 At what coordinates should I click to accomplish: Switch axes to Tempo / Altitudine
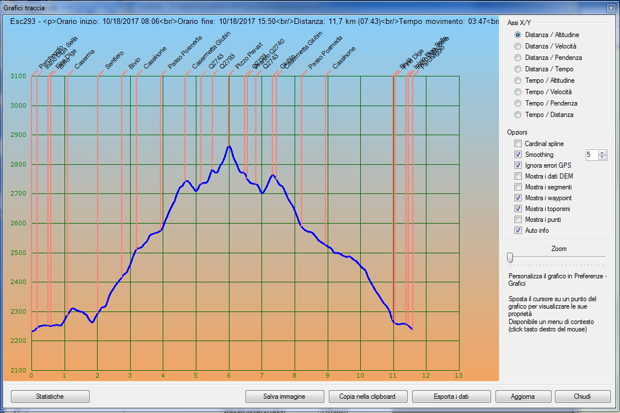[518, 80]
